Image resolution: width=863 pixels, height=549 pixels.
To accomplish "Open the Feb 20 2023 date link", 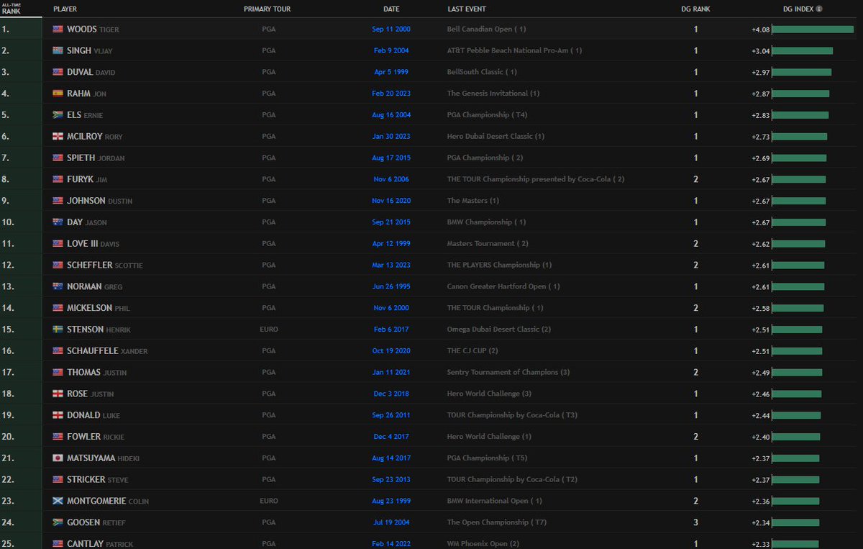I will pos(391,94).
